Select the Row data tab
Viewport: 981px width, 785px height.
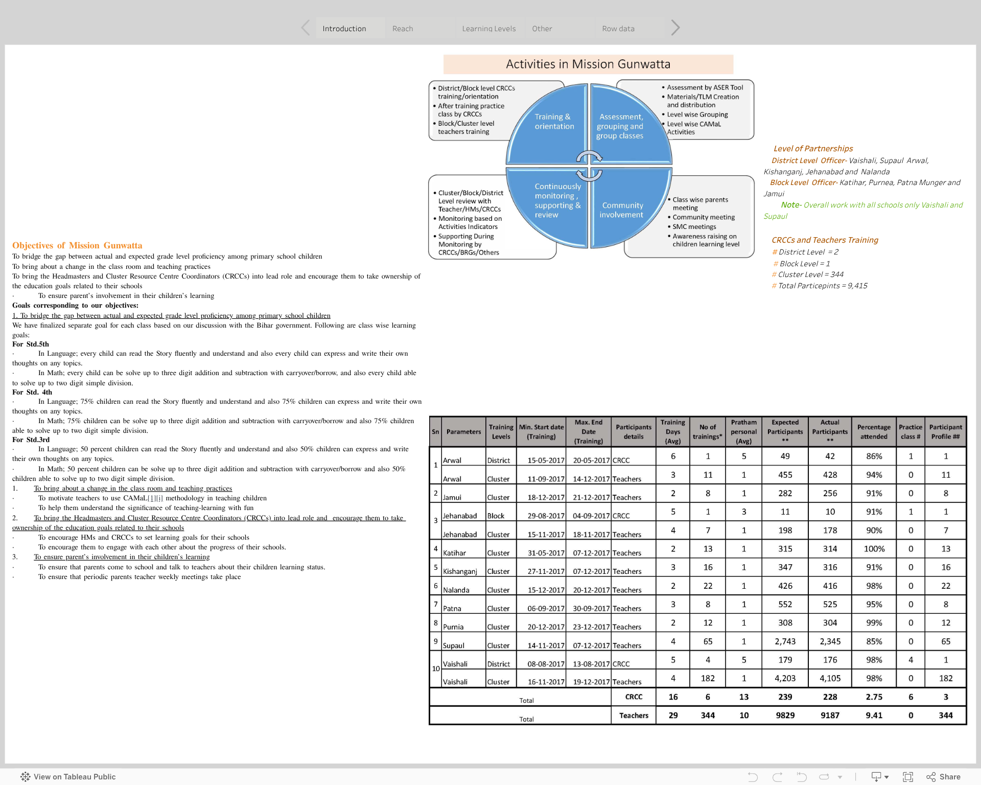coord(618,29)
